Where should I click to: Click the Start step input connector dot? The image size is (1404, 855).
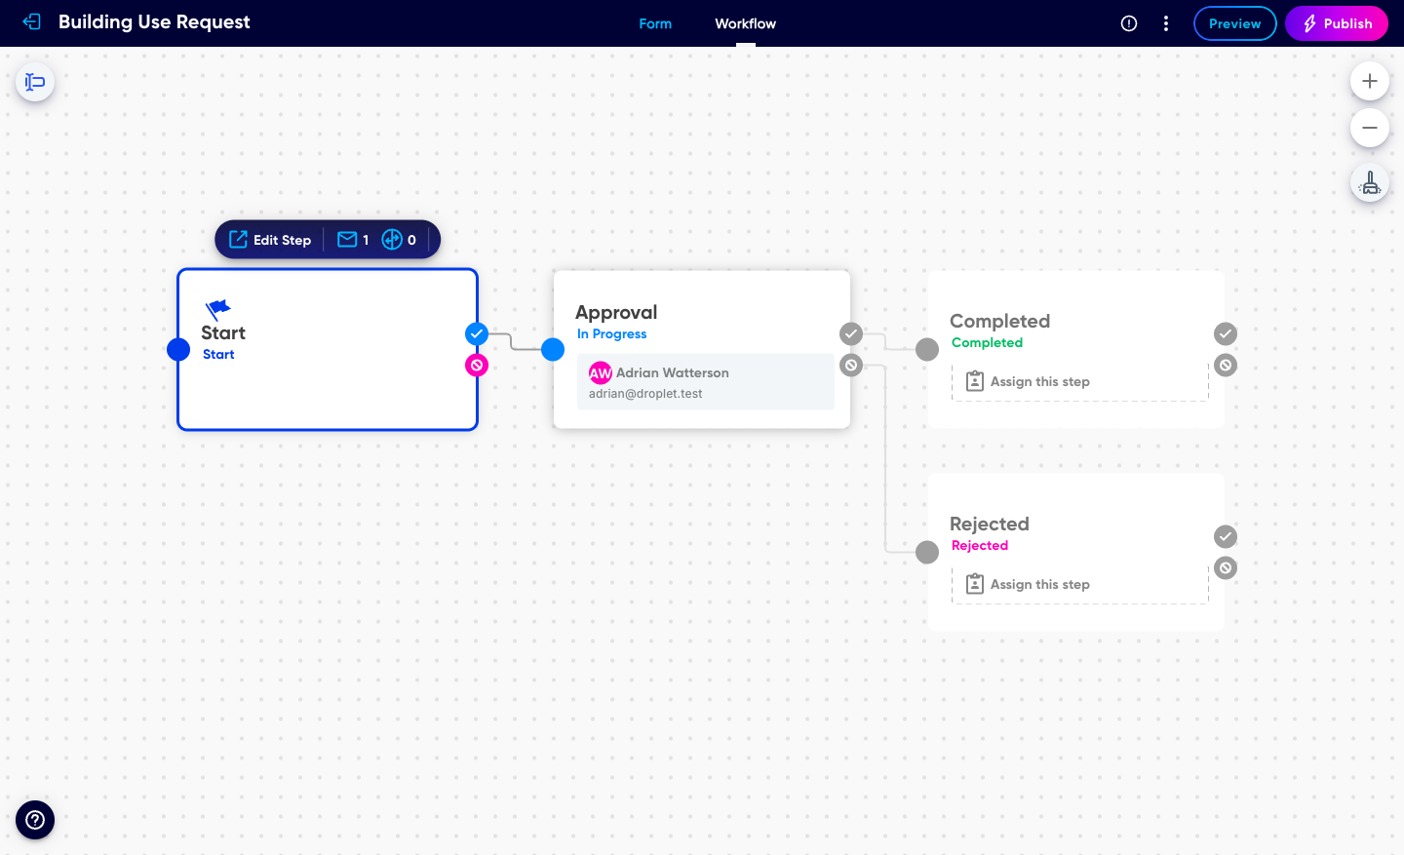click(x=178, y=349)
